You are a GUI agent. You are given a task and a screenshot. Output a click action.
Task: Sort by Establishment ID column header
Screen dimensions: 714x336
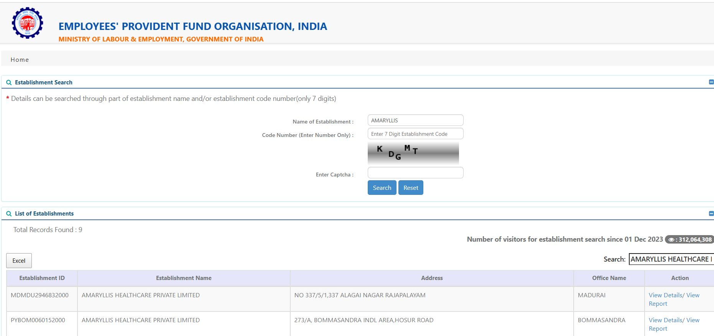42,278
